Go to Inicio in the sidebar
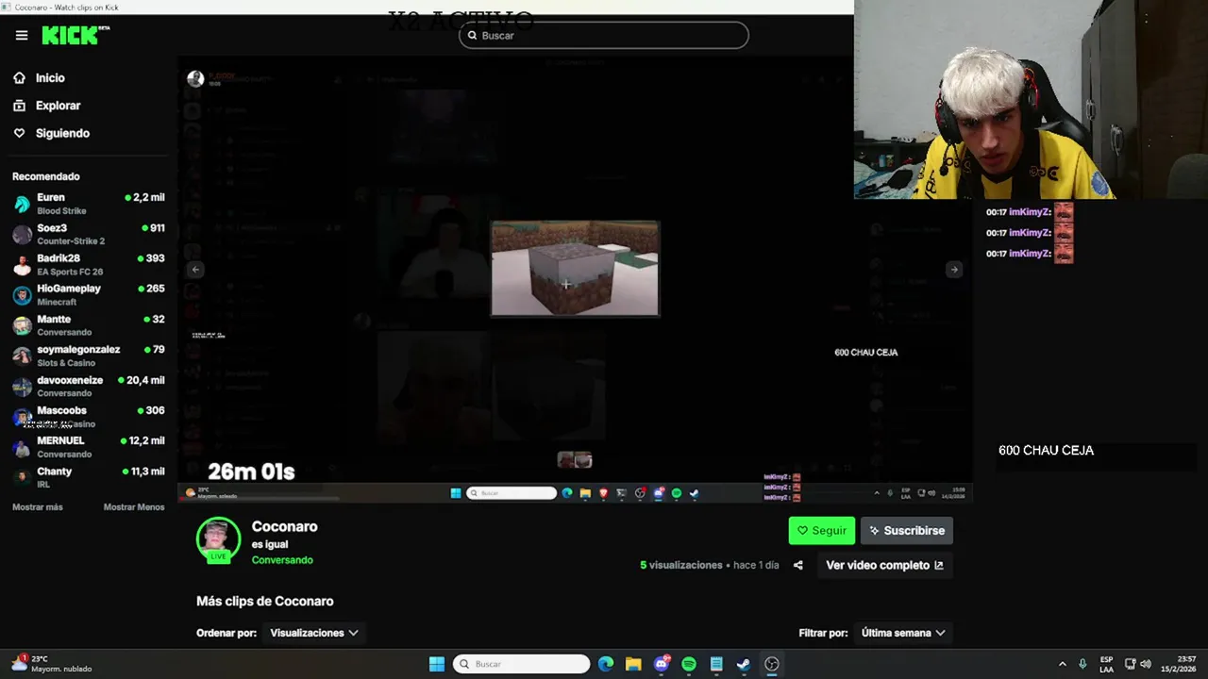This screenshot has height=679, width=1208. tap(50, 78)
